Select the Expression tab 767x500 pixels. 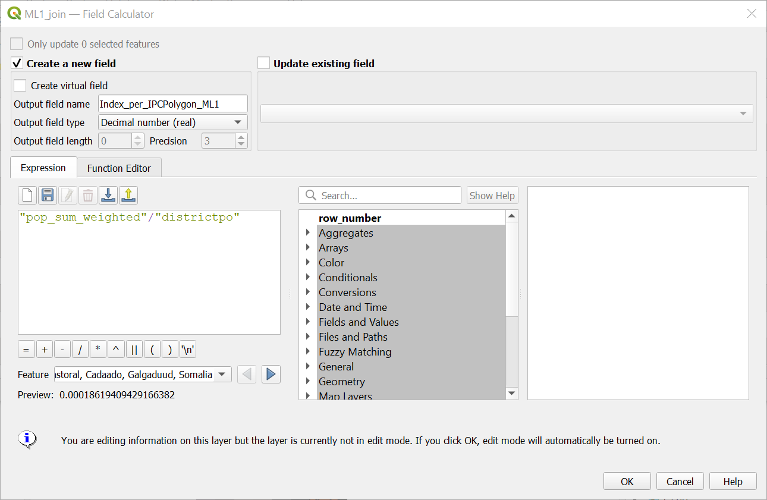click(43, 168)
